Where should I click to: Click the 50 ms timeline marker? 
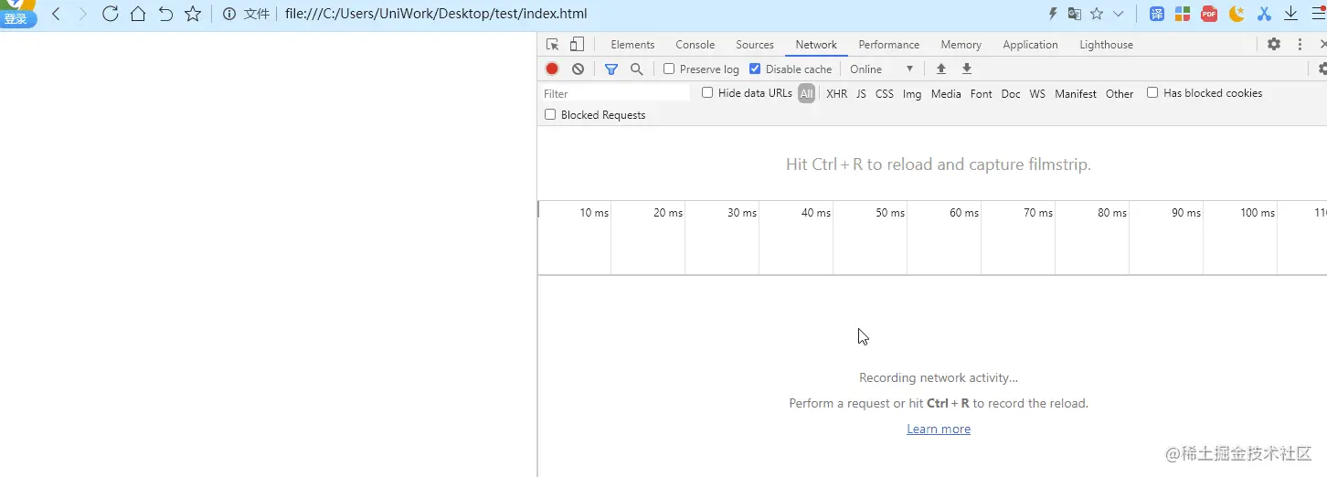890,213
